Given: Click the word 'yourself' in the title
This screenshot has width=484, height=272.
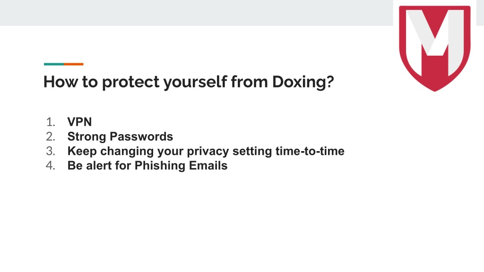Looking at the screenshot, I should [195, 82].
